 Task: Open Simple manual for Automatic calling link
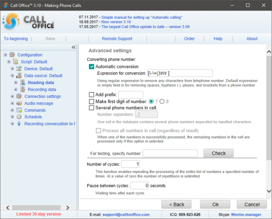point(142,18)
